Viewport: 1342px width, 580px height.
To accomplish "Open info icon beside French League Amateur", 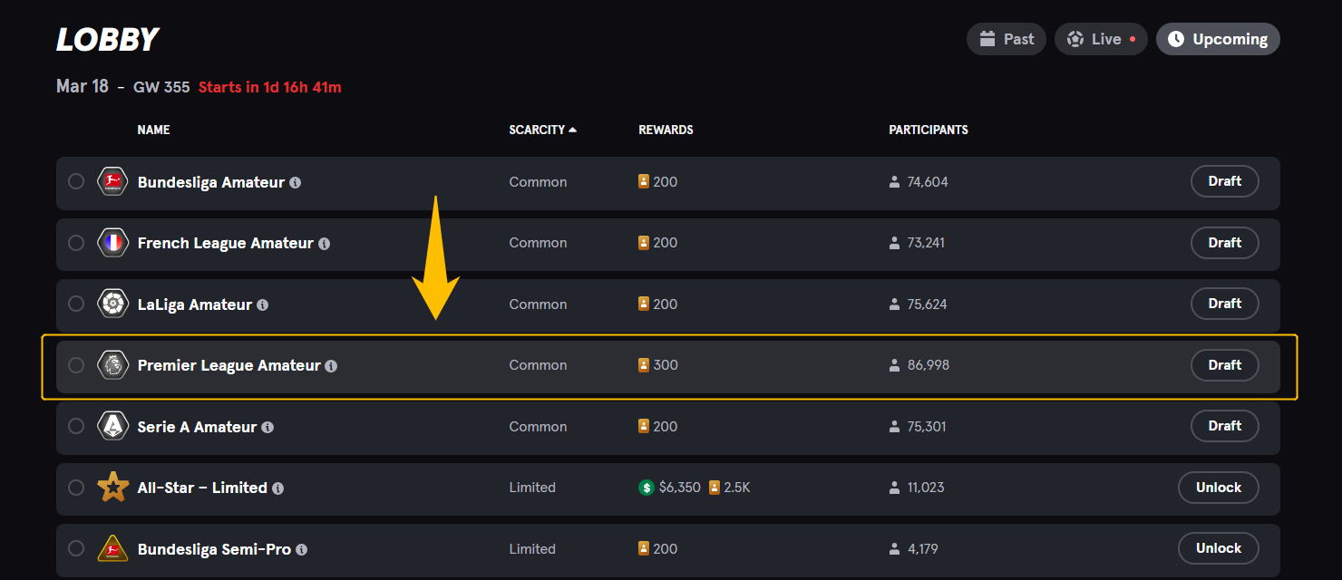I will [324, 244].
